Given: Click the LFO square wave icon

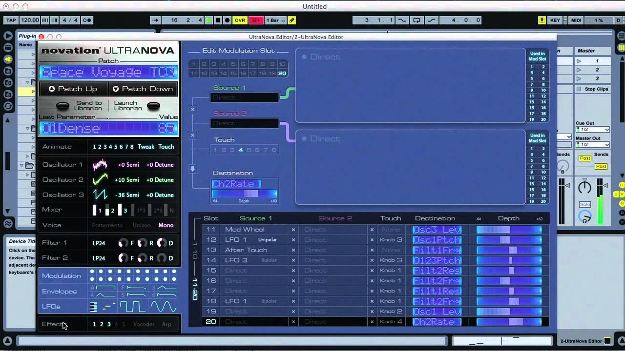Looking at the screenshot, I should click(132, 307).
